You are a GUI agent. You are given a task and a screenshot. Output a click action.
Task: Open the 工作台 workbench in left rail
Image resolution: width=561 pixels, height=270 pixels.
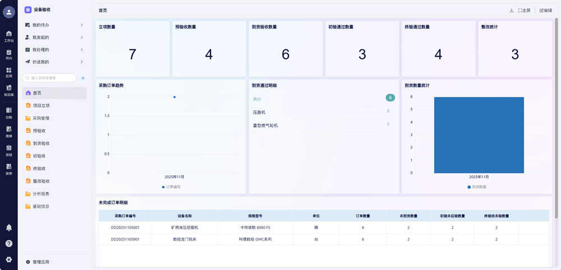click(x=8, y=36)
